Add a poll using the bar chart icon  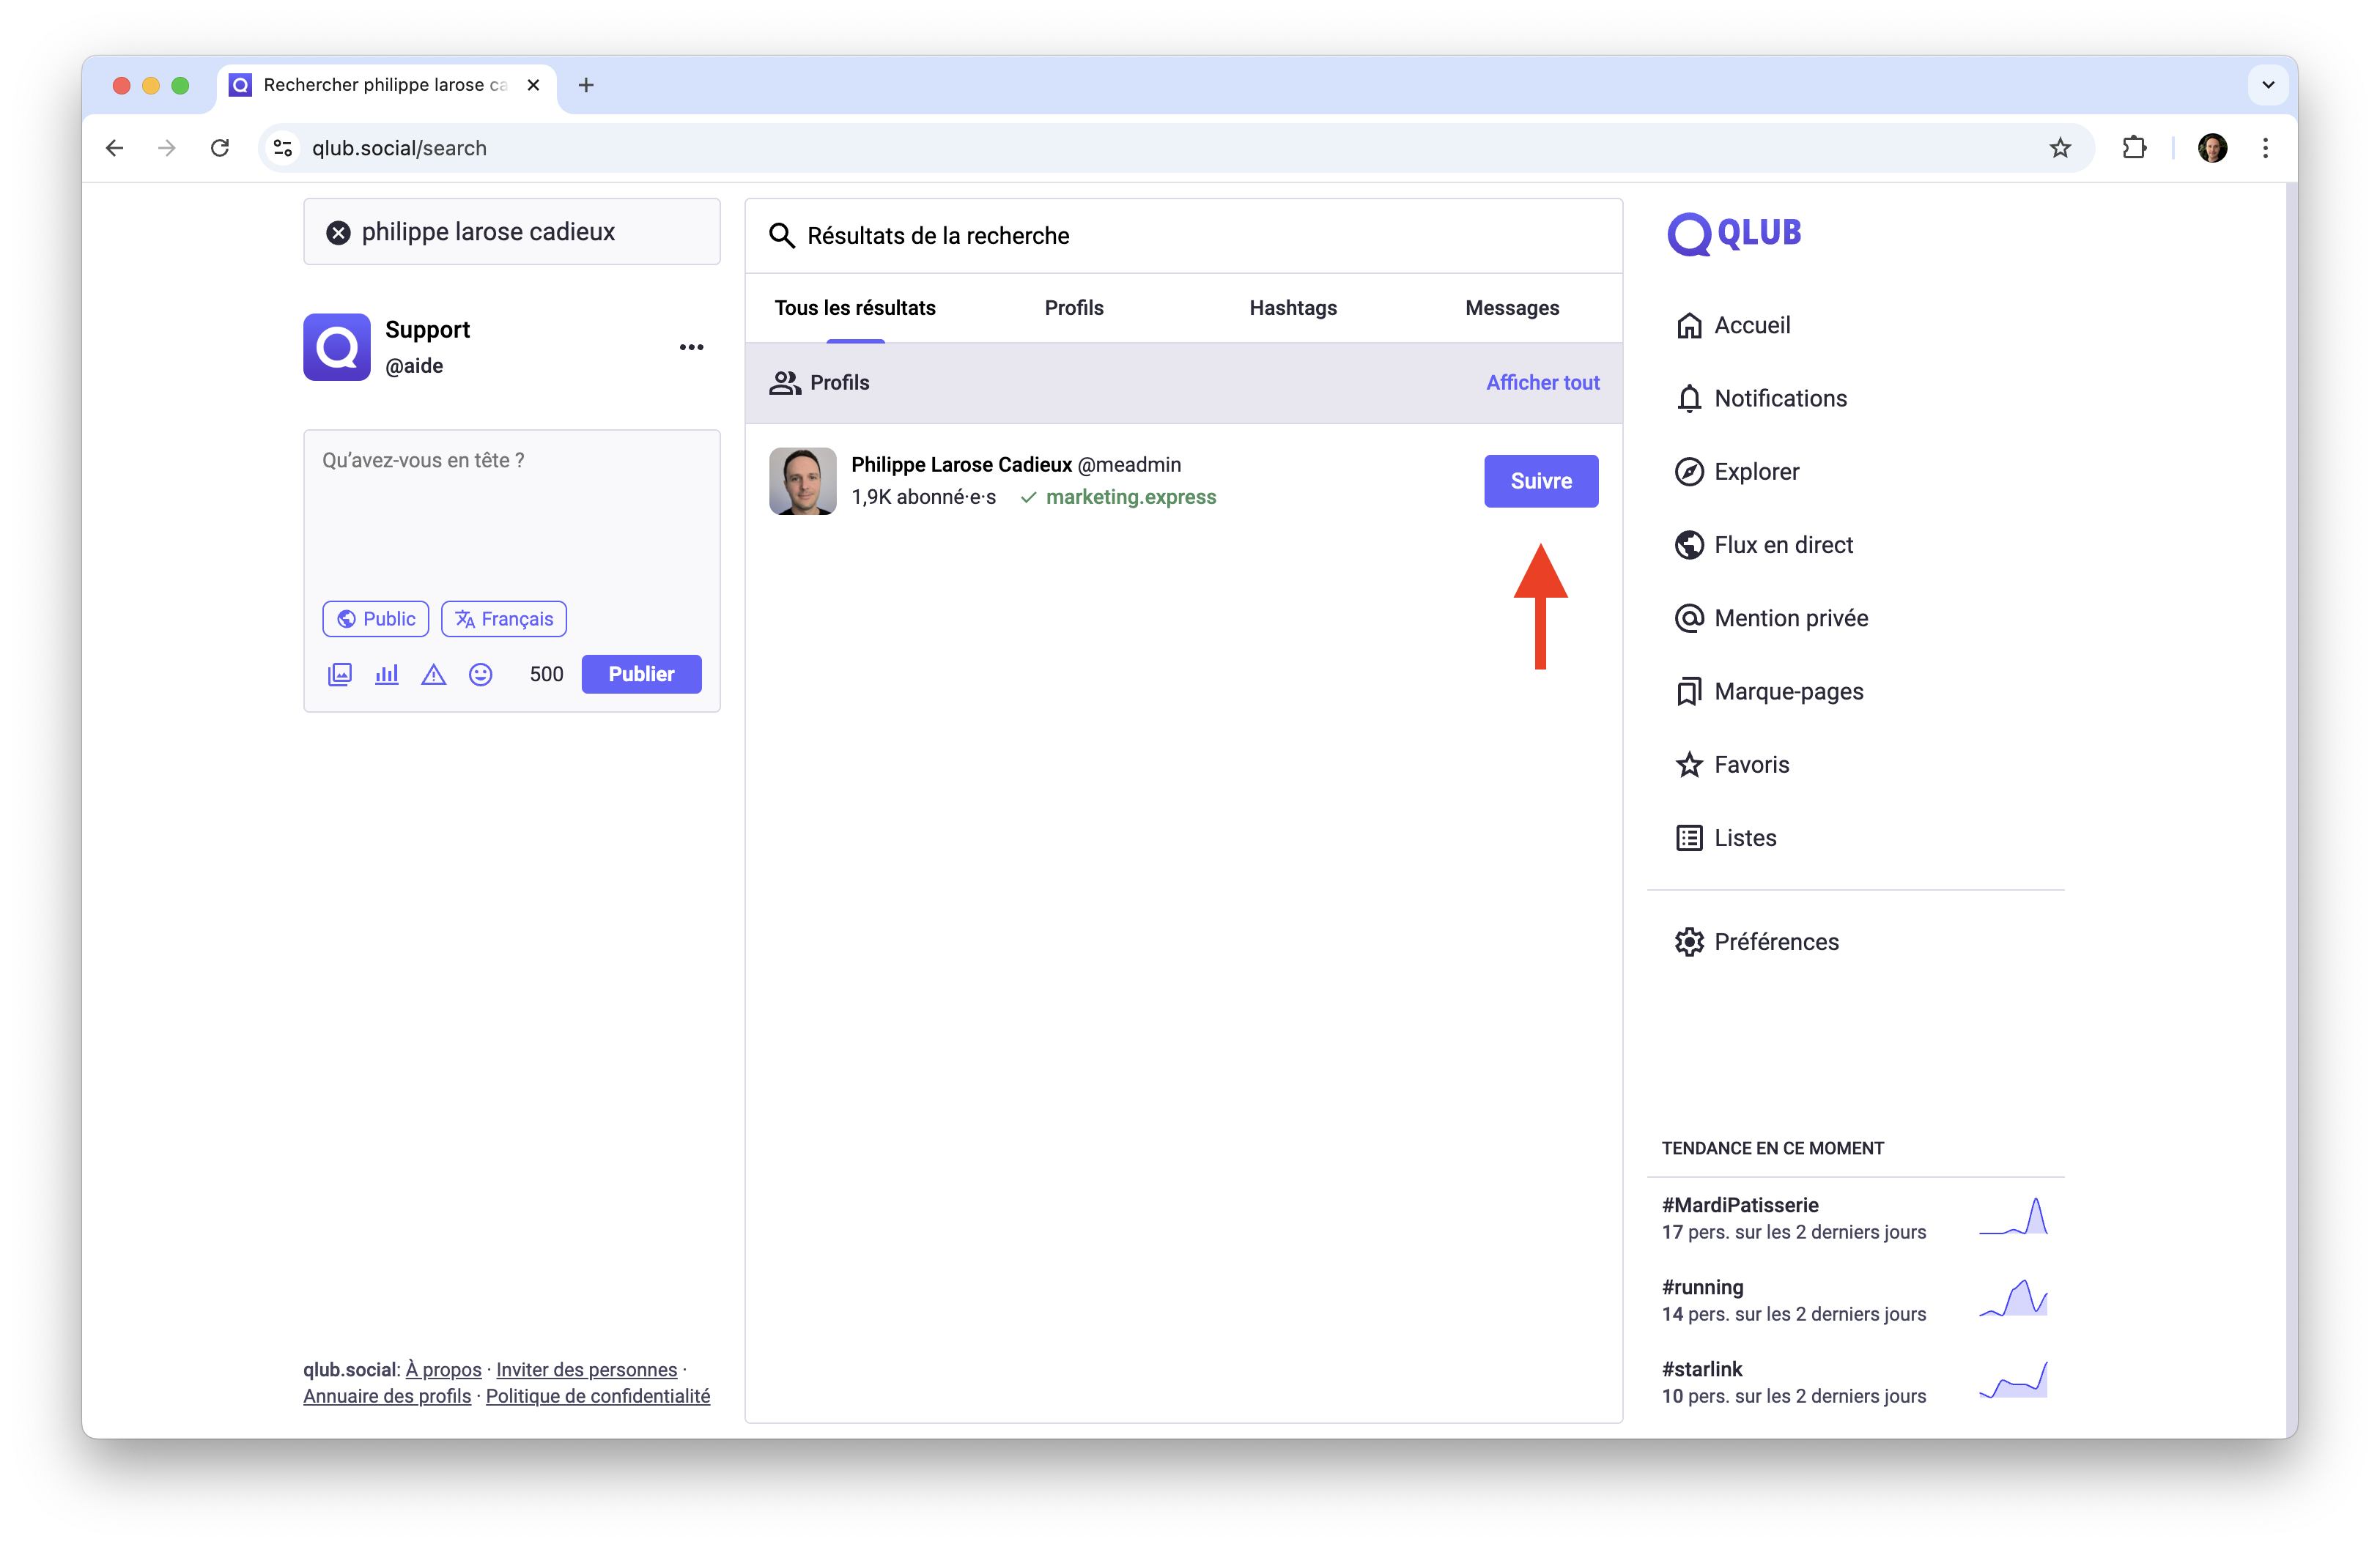[387, 675]
